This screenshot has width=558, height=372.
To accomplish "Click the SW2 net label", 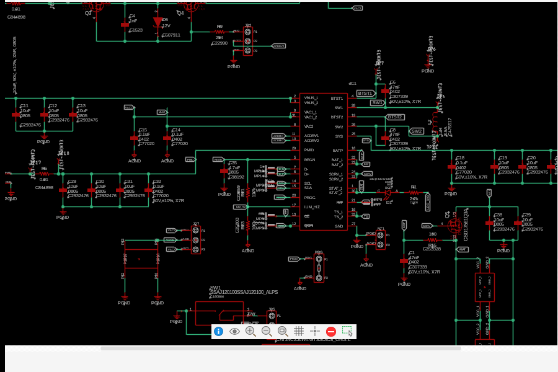I will [x=417, y=131].
